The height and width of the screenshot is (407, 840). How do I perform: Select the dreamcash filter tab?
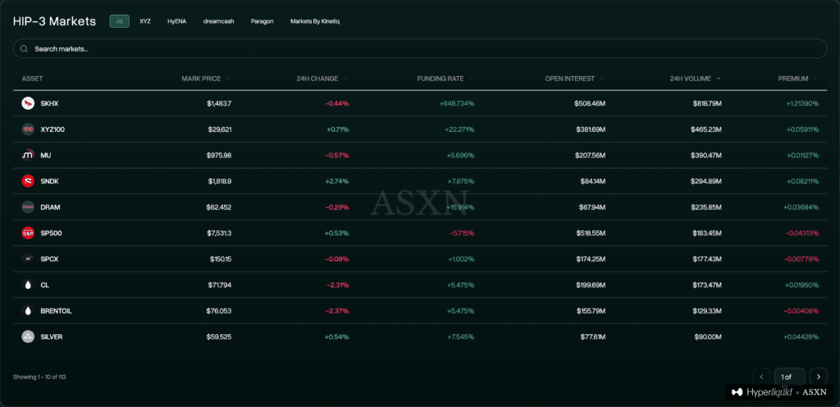click(x=218, y=21)
